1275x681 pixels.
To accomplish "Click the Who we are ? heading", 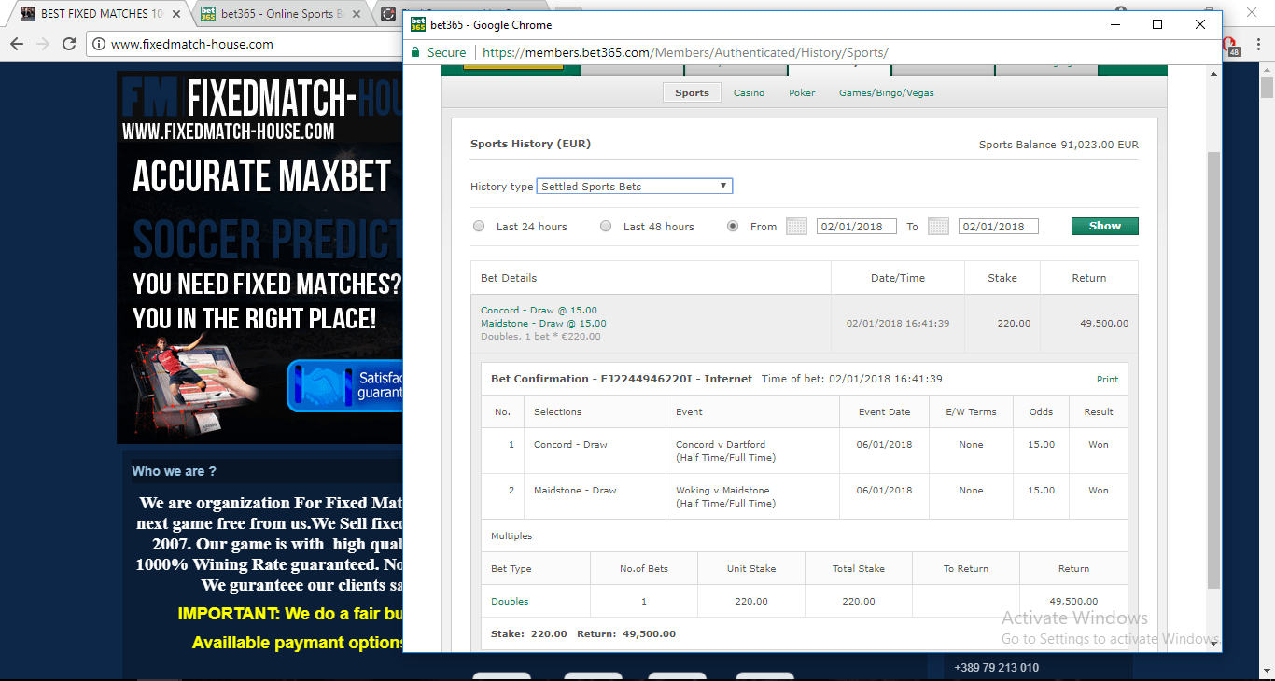I will pyautogui.click(x=174, y=471).
